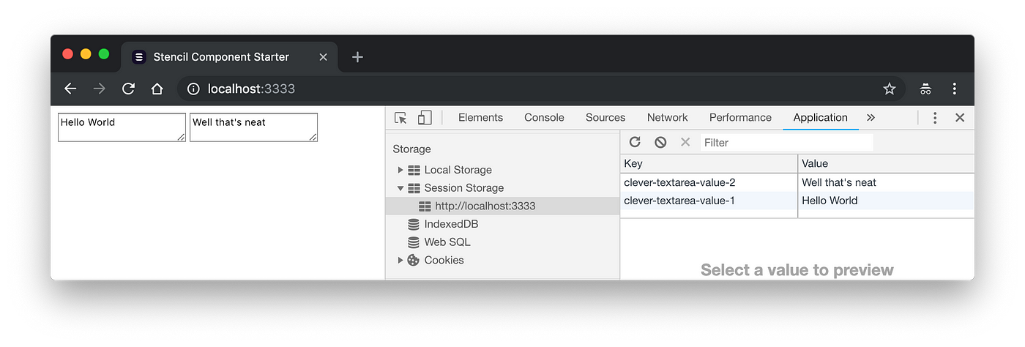Show more DevTools tabs chevron
The width and height of the screenshot is (1025, 347).
tap(871, 117)
